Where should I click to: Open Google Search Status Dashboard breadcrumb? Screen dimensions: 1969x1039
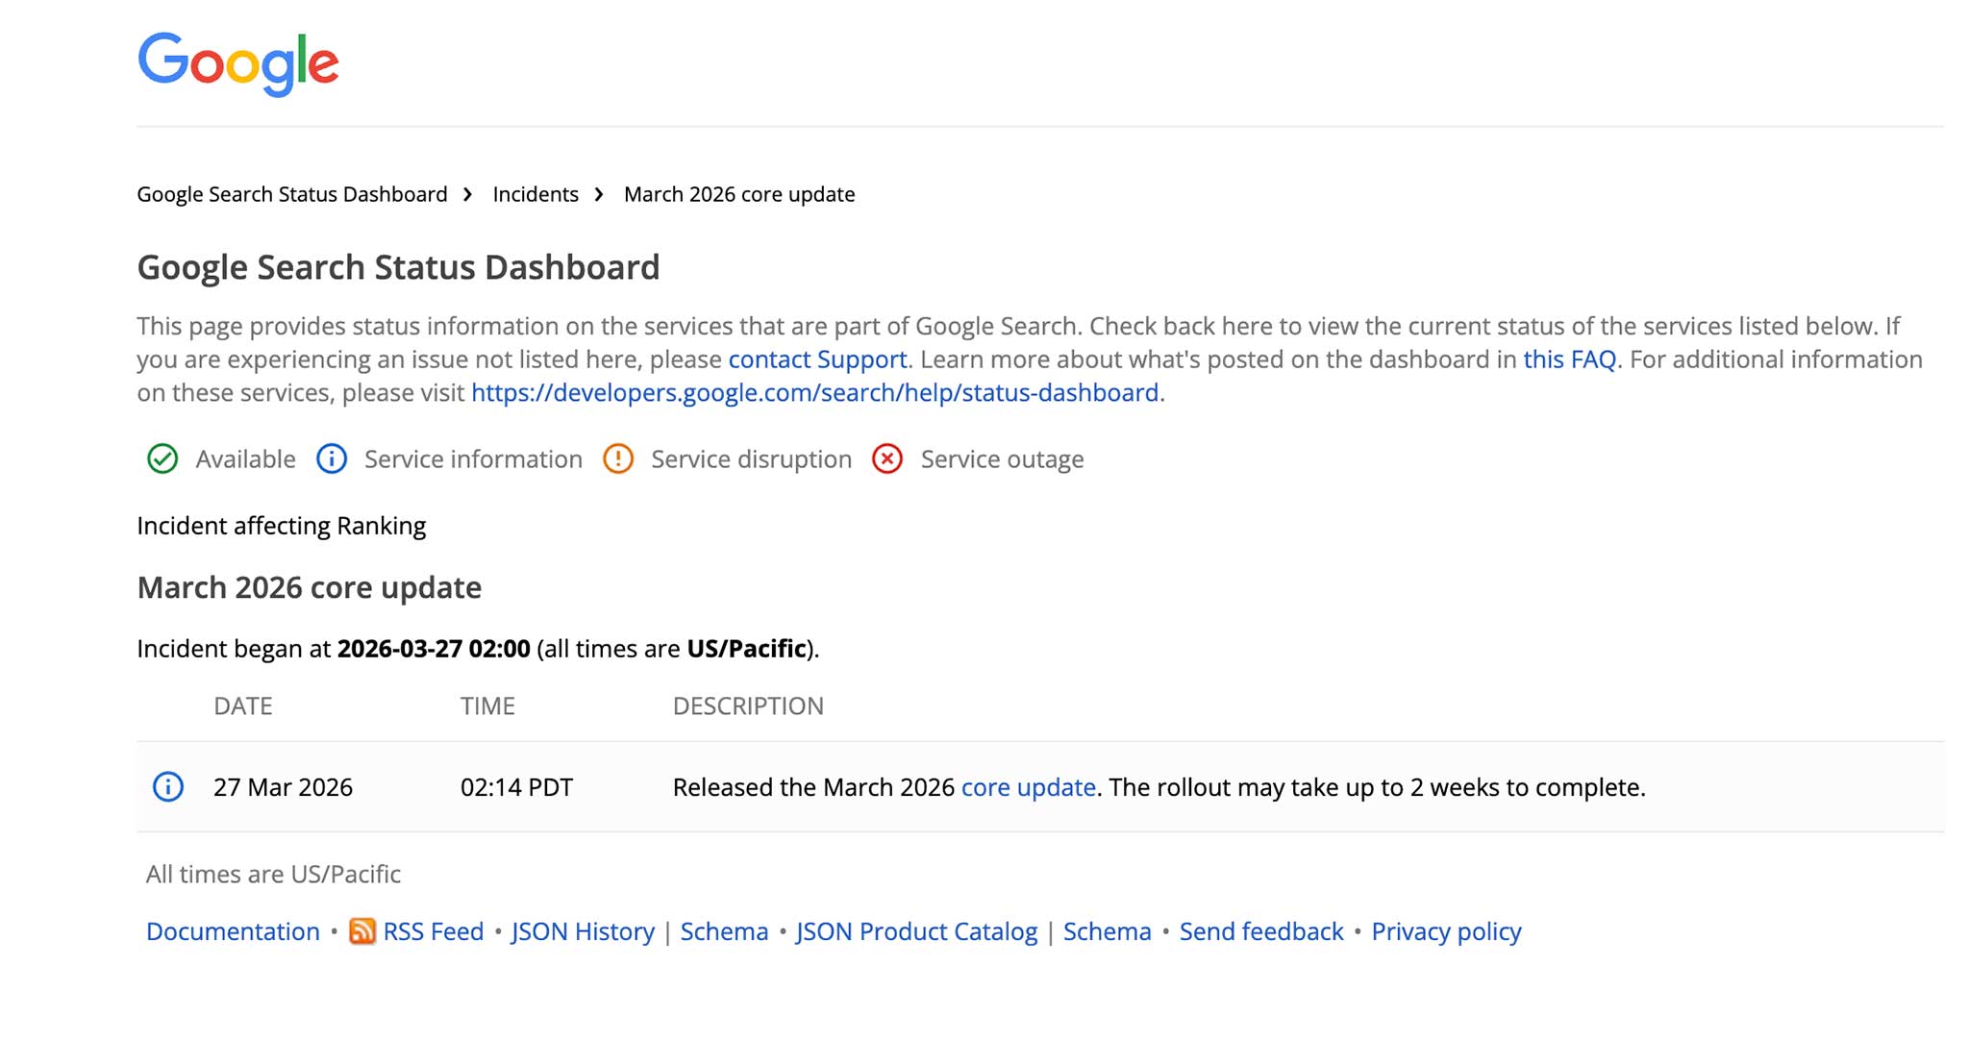pos(292,194)
